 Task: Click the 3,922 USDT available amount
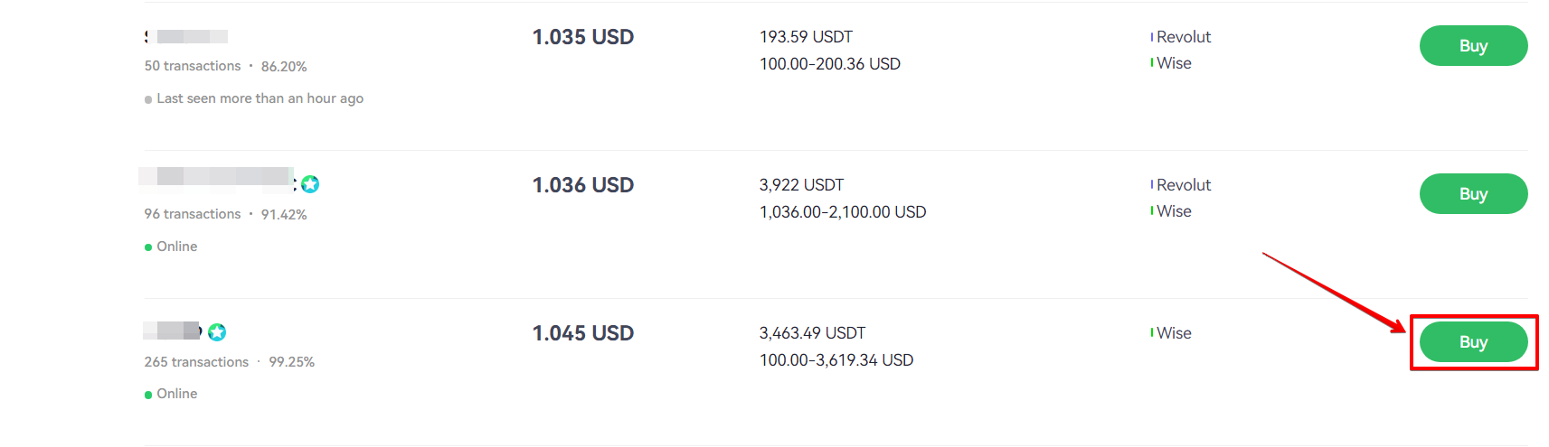coord(801,185)
